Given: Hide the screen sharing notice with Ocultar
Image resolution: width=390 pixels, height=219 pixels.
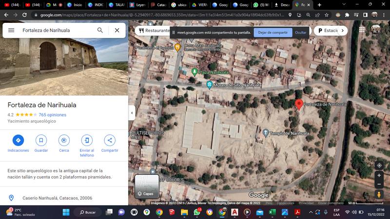Looking at the screenshot, I should pyautogui.click(x=300, y=33).
